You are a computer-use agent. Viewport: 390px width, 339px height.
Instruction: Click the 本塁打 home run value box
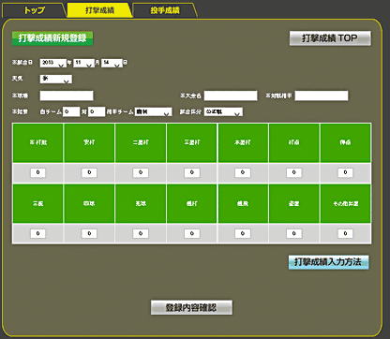click(243, 172)
